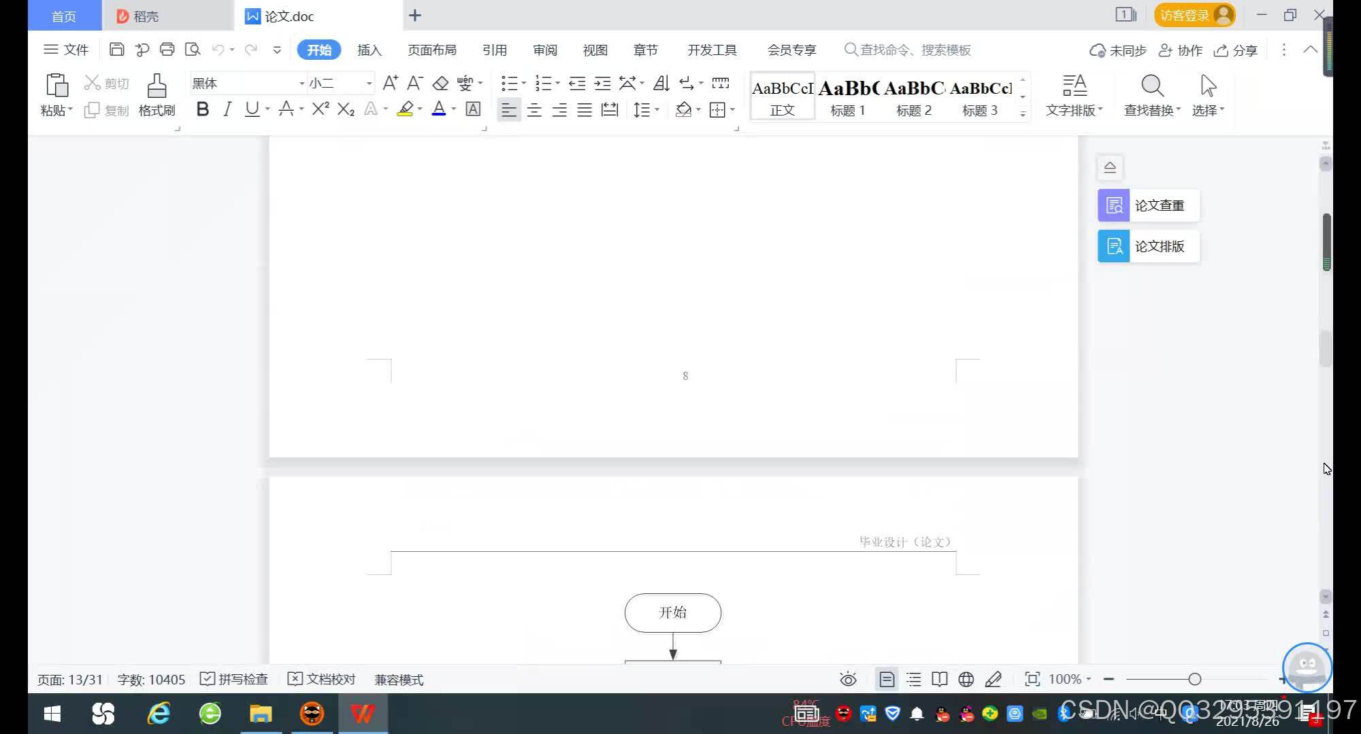Expand styles gallery more arrow
Screen dimensions: 1361x734
point(1023,113)
